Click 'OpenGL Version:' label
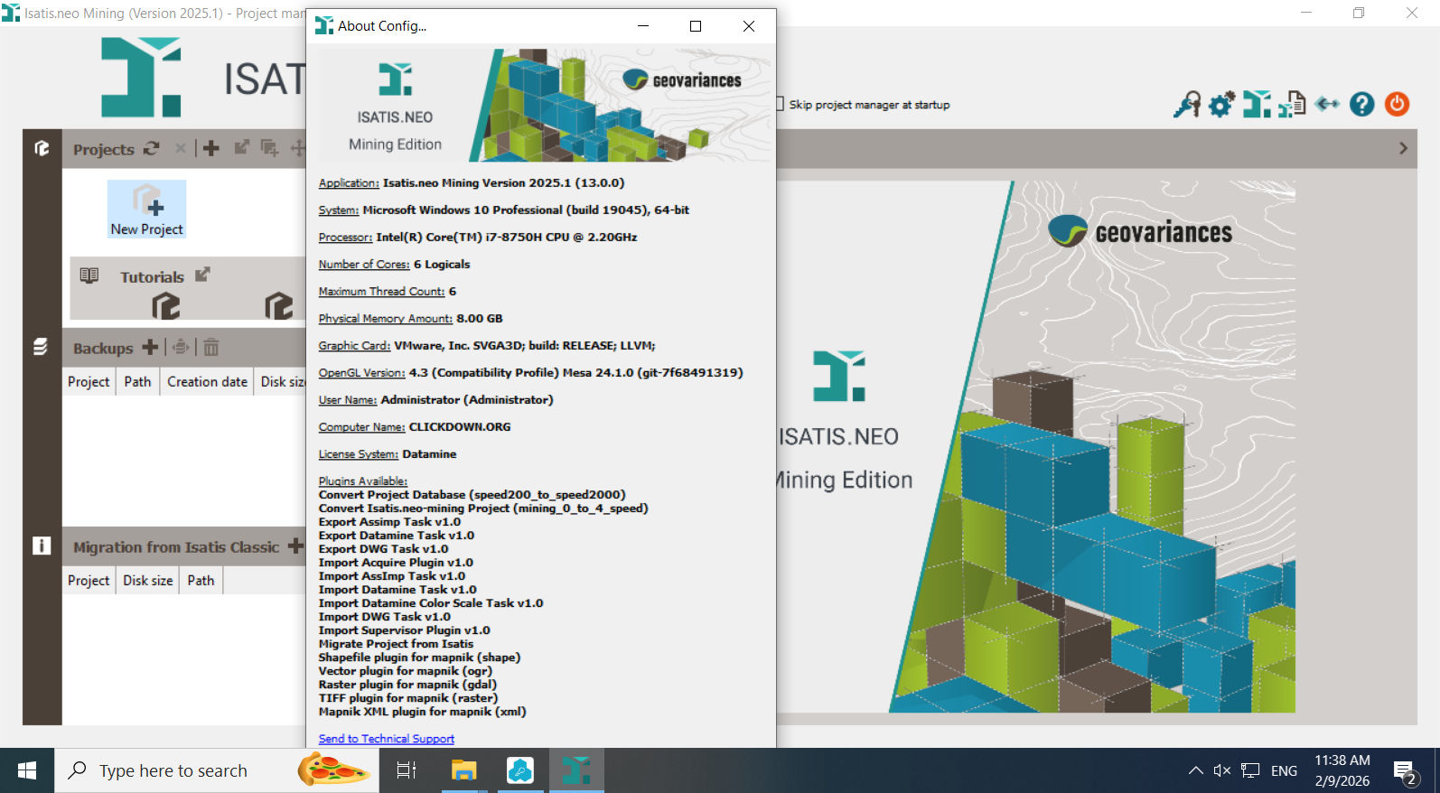The image size is (1440, 793). point(361,373)
